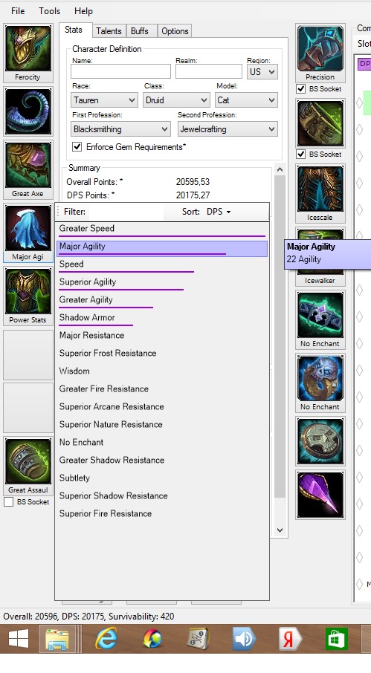Screen dimensions: 371x673
Task: Open the first No Enchant ring slot icon
Action: pyautogui.click(x=320, y=315)
